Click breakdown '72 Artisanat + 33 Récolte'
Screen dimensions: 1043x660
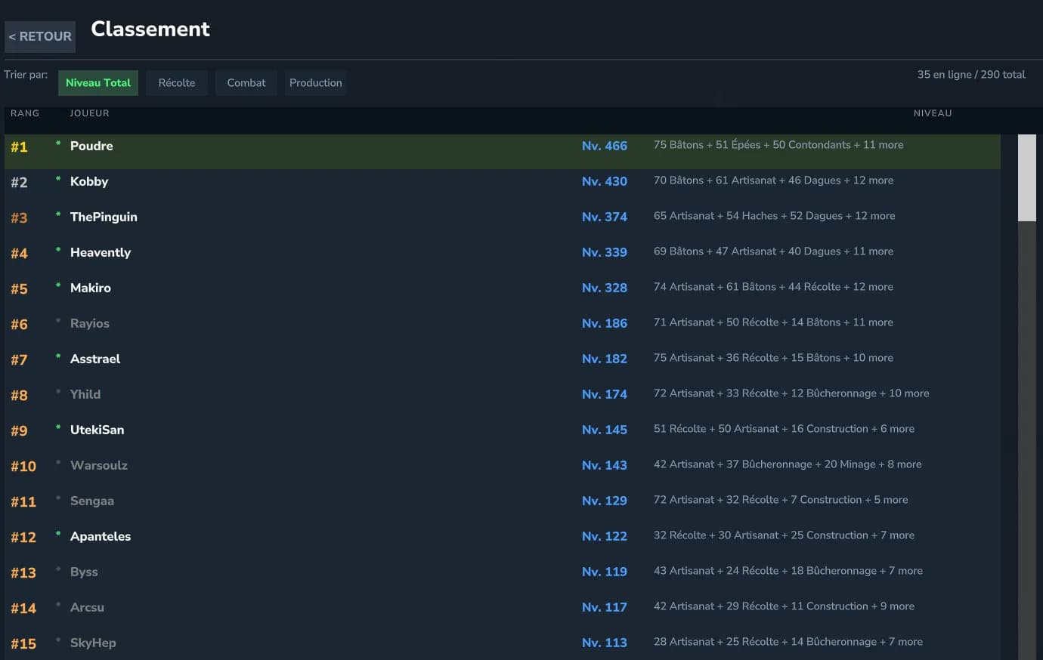[x=791, y=393]
